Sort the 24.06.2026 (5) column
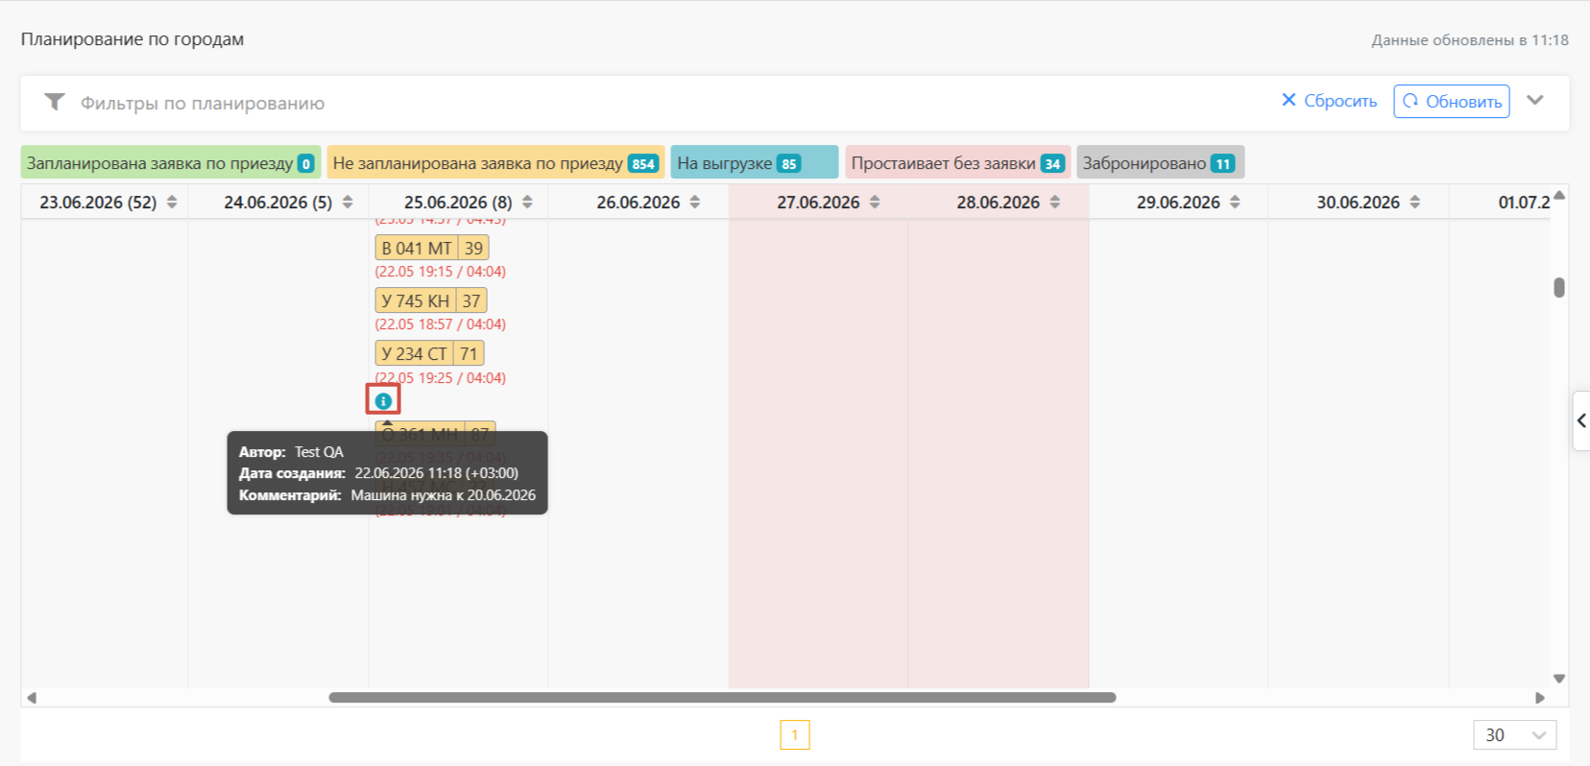Image resolution: width=1590 pixels, height=766 pixels. coord(348,203)
